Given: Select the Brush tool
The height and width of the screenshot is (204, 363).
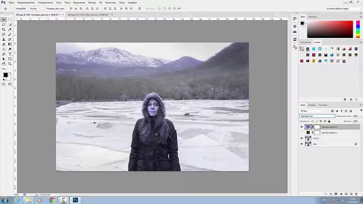Looking at the screenshot, I should (x=10, y=35).
